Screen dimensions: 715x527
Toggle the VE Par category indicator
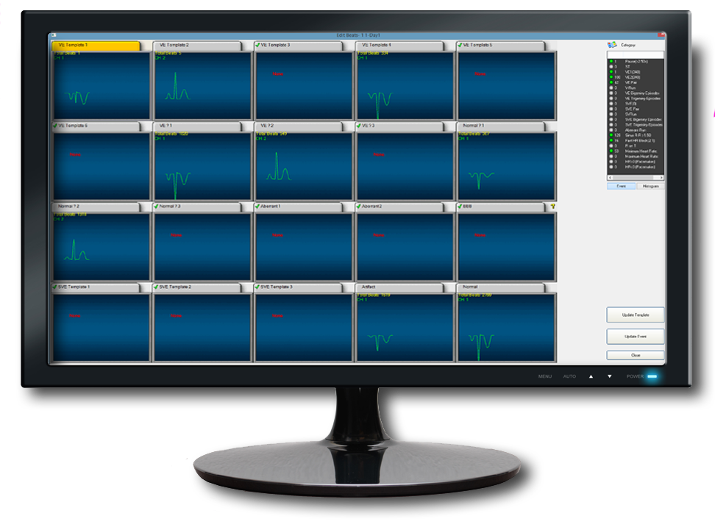pos(611,82)
